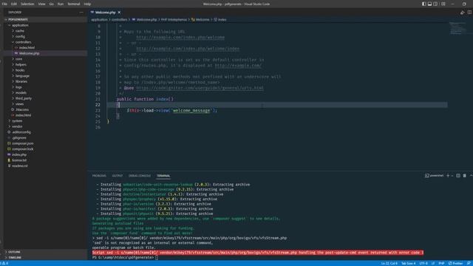Split the terminal using the split icon

coord(458,176)
